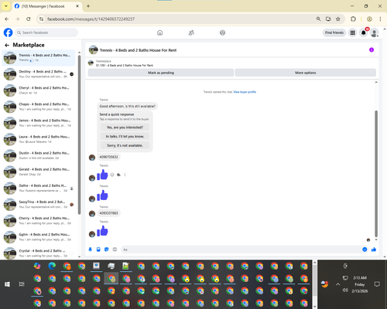Image resolution: width=387 pixels, height=309 pixels.
Task: Open the tab search dropdown arrow
Action: [x=6, y=6]
